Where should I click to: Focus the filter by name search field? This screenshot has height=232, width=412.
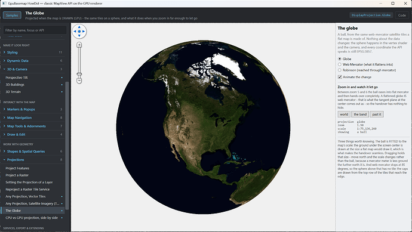coord(35,30)
